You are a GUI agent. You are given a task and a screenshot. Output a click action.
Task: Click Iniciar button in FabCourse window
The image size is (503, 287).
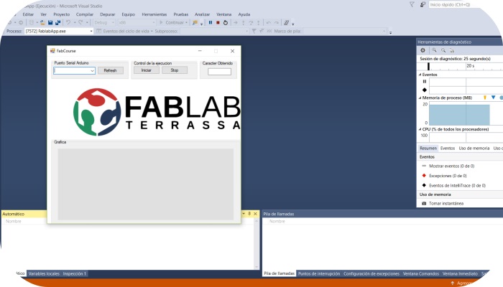click(147, 70)
